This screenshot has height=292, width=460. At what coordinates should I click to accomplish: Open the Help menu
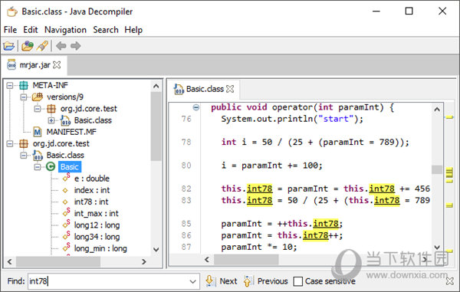click(x=133, y=30)
